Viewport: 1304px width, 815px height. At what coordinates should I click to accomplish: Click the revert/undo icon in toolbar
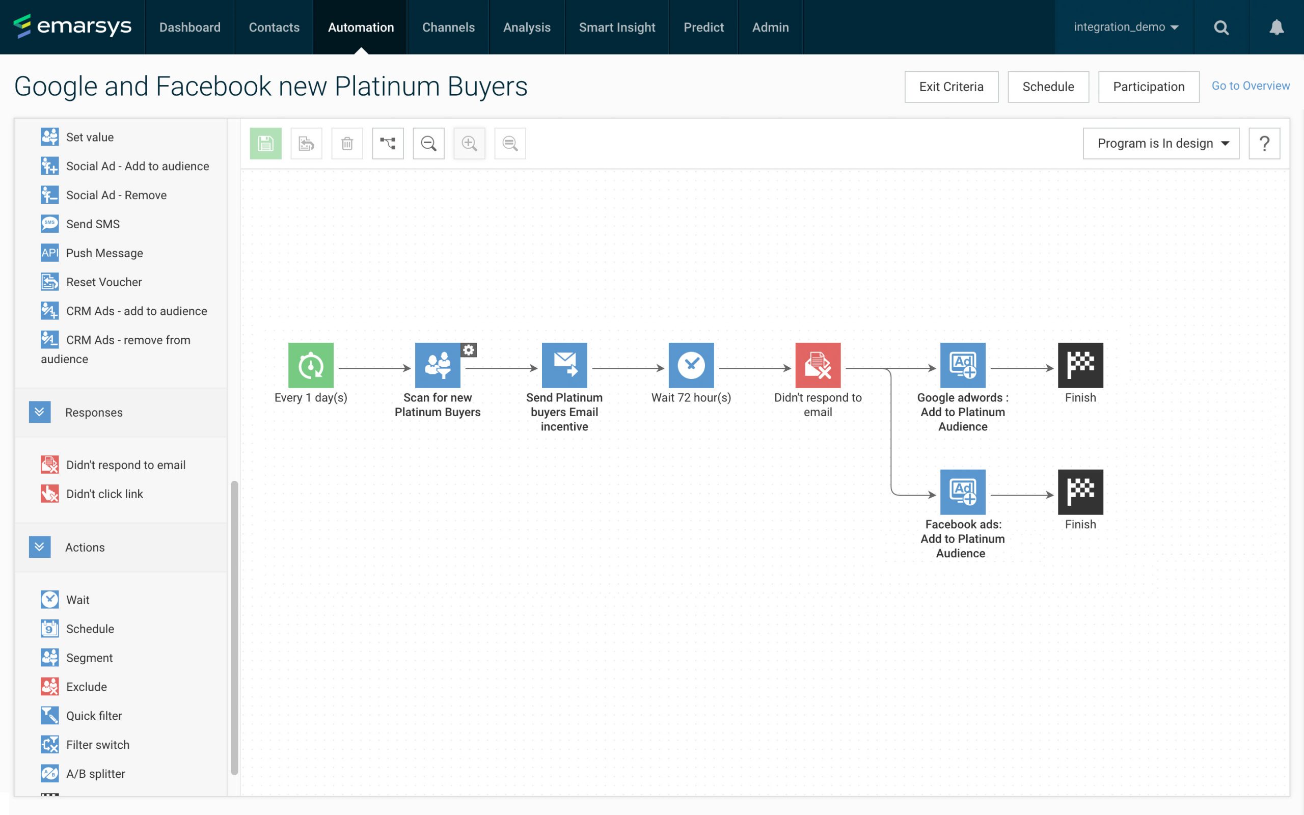pyautogui.click(x=306, y=143)
